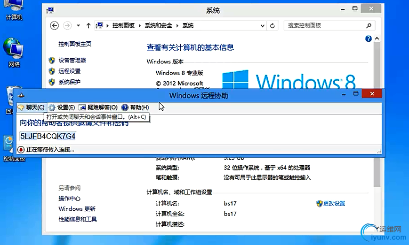Click the 笔和触摸 label

tap(167, 177)
